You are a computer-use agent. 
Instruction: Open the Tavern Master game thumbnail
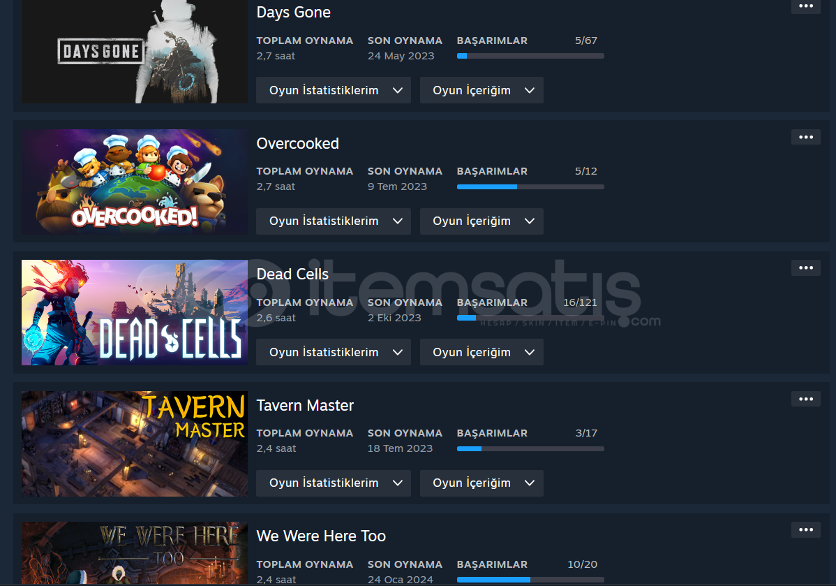tap(135, 444)
